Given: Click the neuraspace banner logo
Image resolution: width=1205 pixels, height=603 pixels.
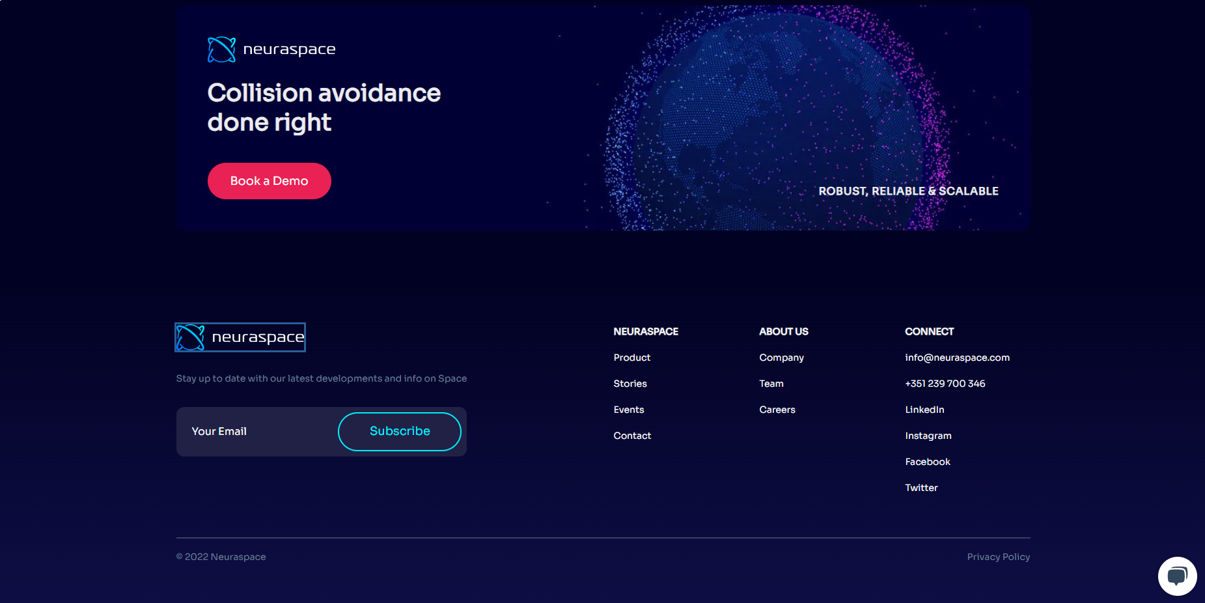Looking at the screenshot, I should coord(271,49).
